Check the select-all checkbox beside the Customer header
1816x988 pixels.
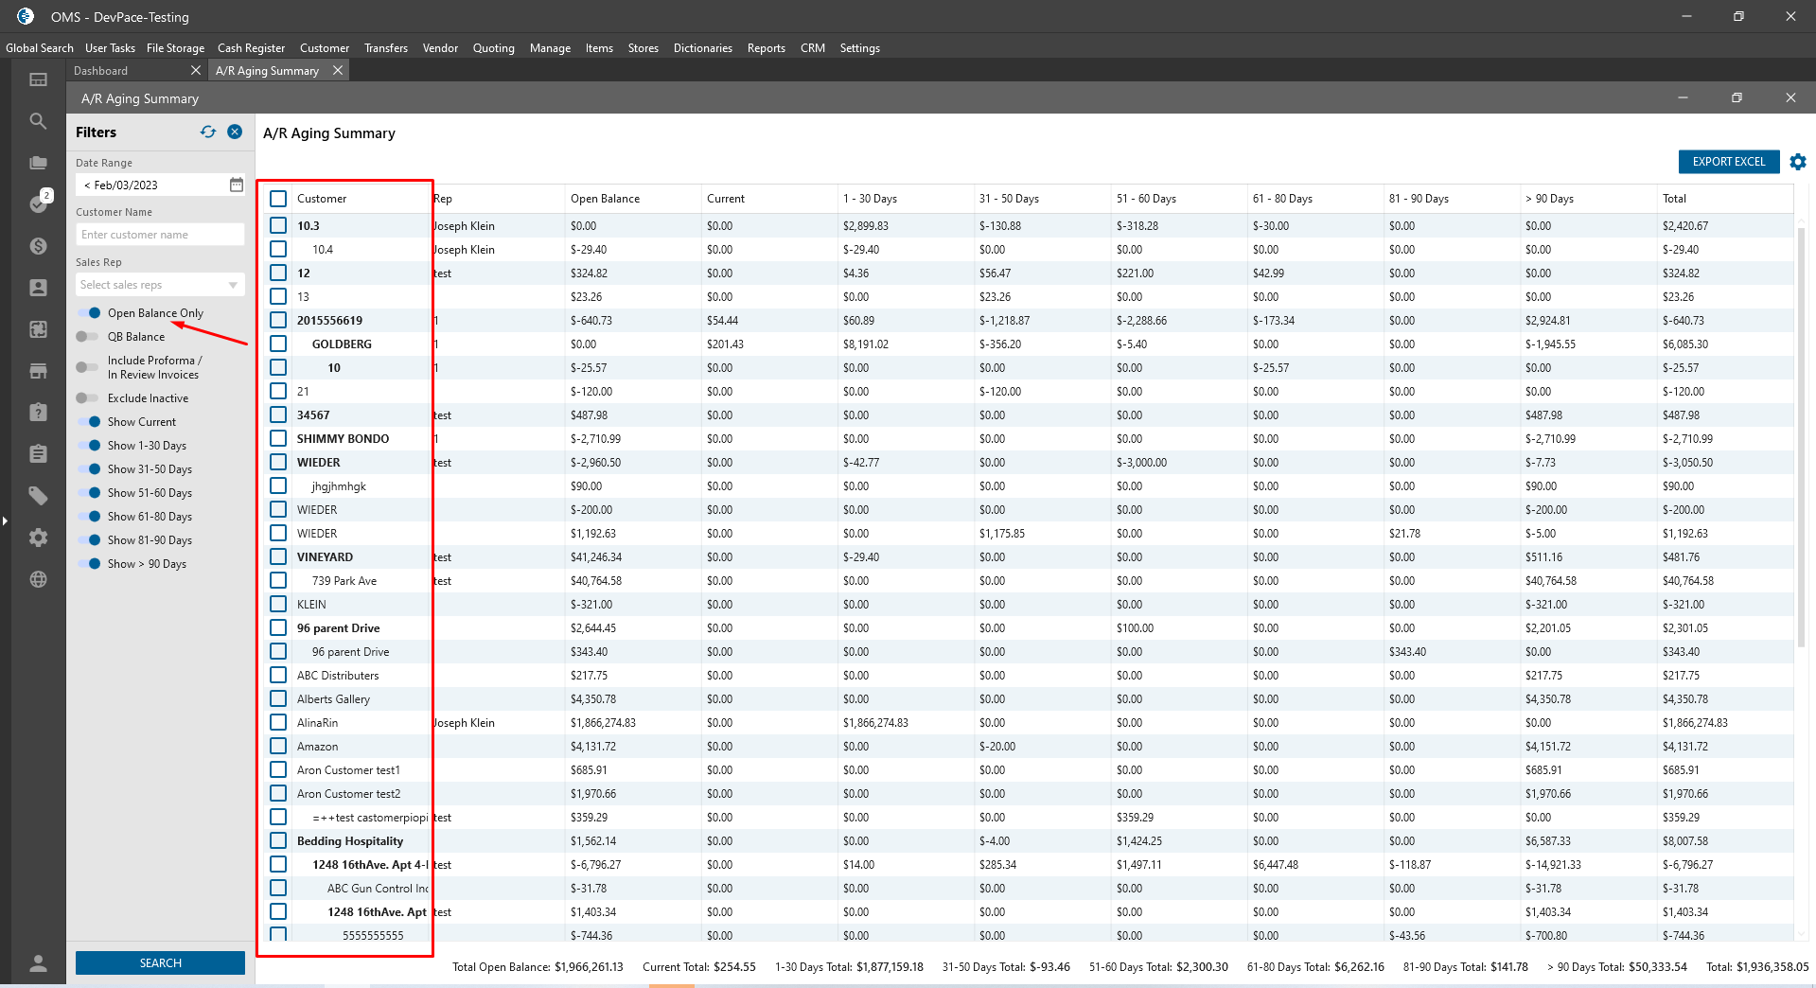[278, 199]
